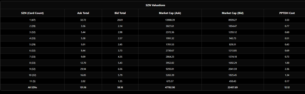Click the All SZNs total row label
This screenshot has width=305, height=94.
(32, 88)
